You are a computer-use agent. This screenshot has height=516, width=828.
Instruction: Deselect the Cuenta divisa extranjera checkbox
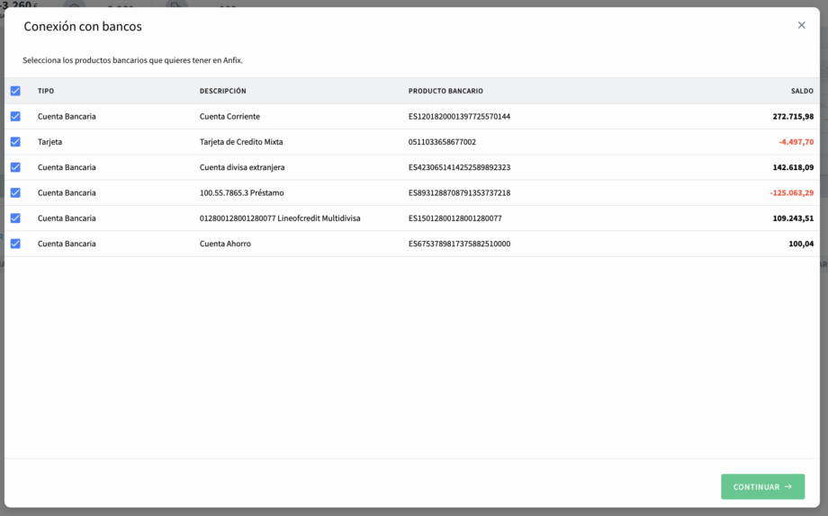pyautogui.click(x=15, y=167)
